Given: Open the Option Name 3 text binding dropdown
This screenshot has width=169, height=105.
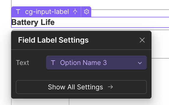Looking at the screenshot, I should click(x=96, y=63).
